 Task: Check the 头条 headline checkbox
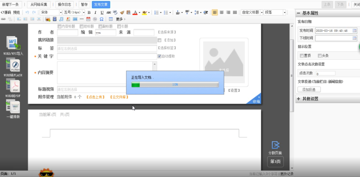pos(319,56)
